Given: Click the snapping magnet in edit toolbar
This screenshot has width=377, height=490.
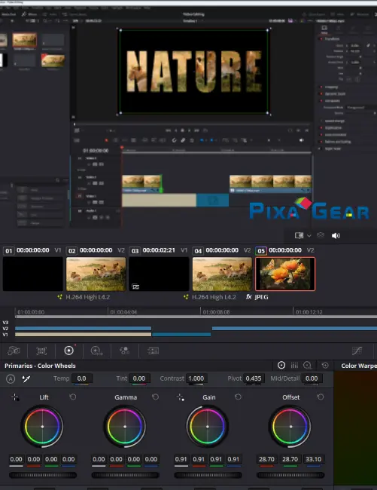Looking at the screenshot, I should 175,140.
